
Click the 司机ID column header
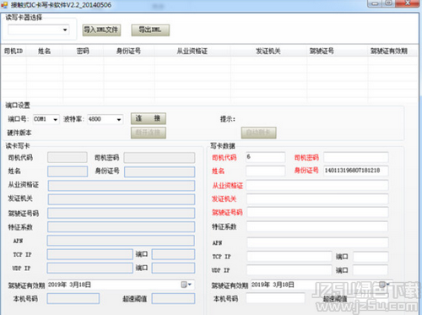(14, 51)
